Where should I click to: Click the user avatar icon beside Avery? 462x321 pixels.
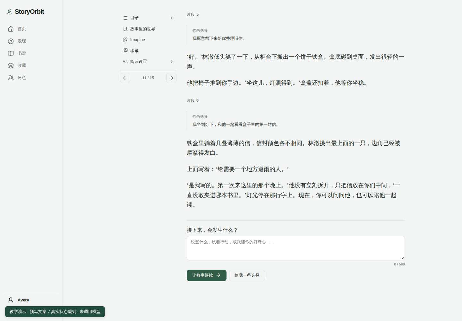11,300
